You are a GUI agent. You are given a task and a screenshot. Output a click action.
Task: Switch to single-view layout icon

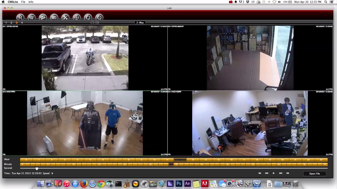coord(92,23)
